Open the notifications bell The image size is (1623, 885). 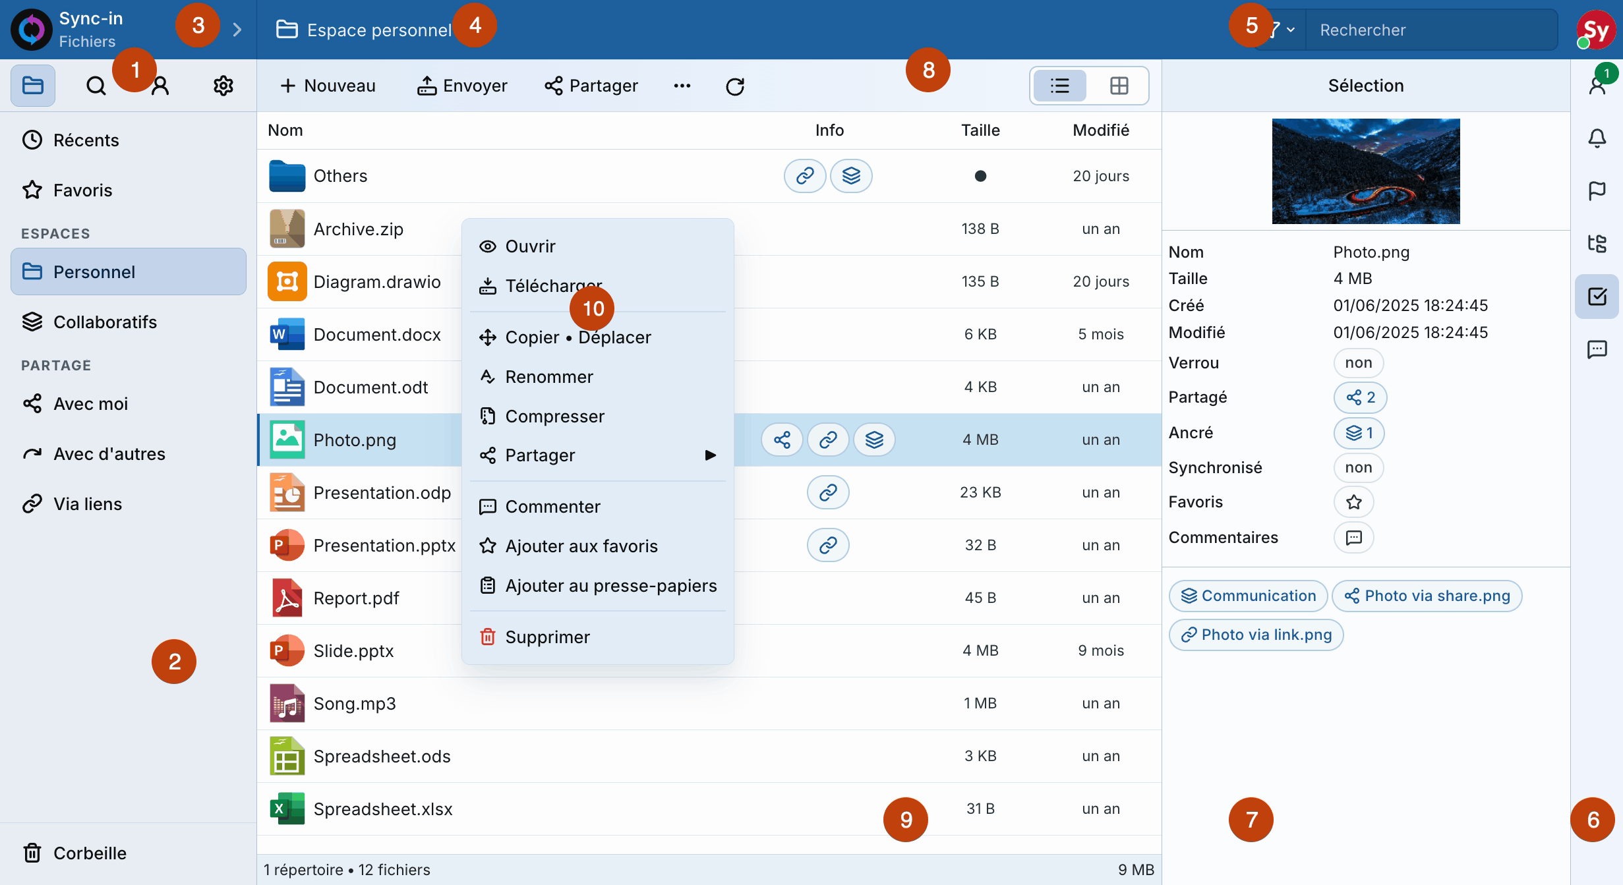coord(1597,138)
